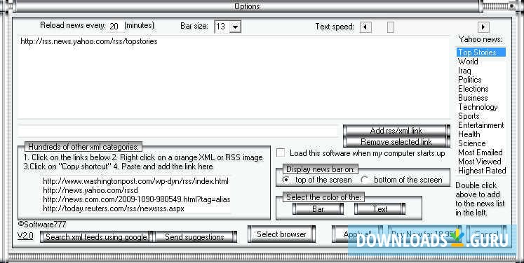This screenshot has width=524, height=263.
Task: Choose the Text color
Action: click(x=379, y=209)
